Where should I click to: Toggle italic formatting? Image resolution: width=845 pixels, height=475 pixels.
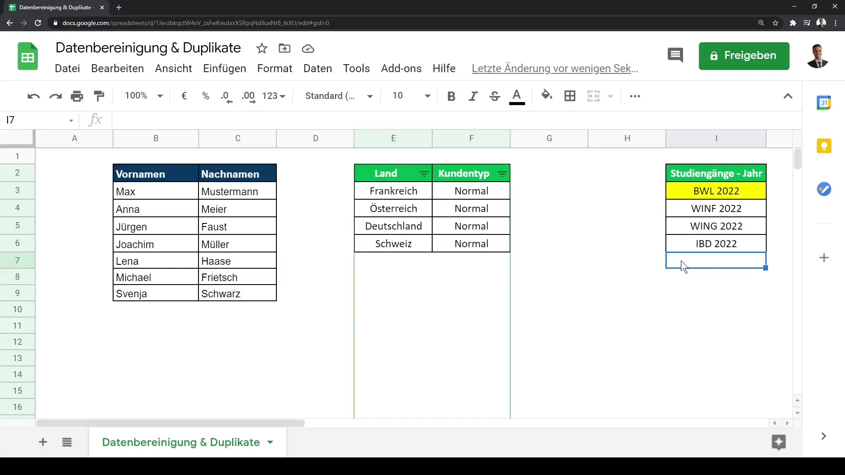coord(473,96)
